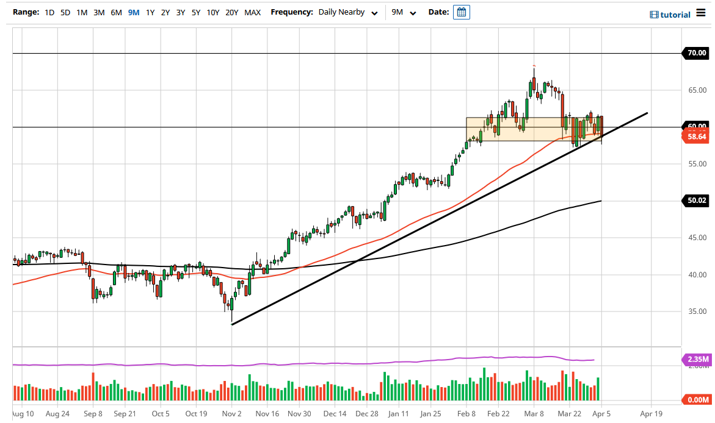Screen dimensions: 715x423
Task: Click the red 58.64 last-price flag
Action: point(696,137)
